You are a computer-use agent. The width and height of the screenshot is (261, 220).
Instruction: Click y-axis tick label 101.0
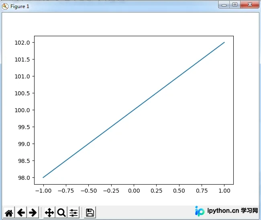pyautogui.click(x=22, y=76)
